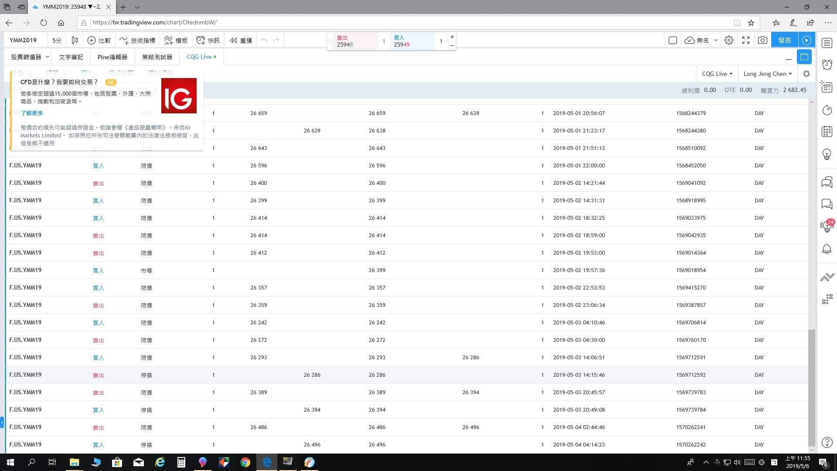Switch to the strategy tester tab
Viewport: 837px width, 471px height.
coord(157,57)
